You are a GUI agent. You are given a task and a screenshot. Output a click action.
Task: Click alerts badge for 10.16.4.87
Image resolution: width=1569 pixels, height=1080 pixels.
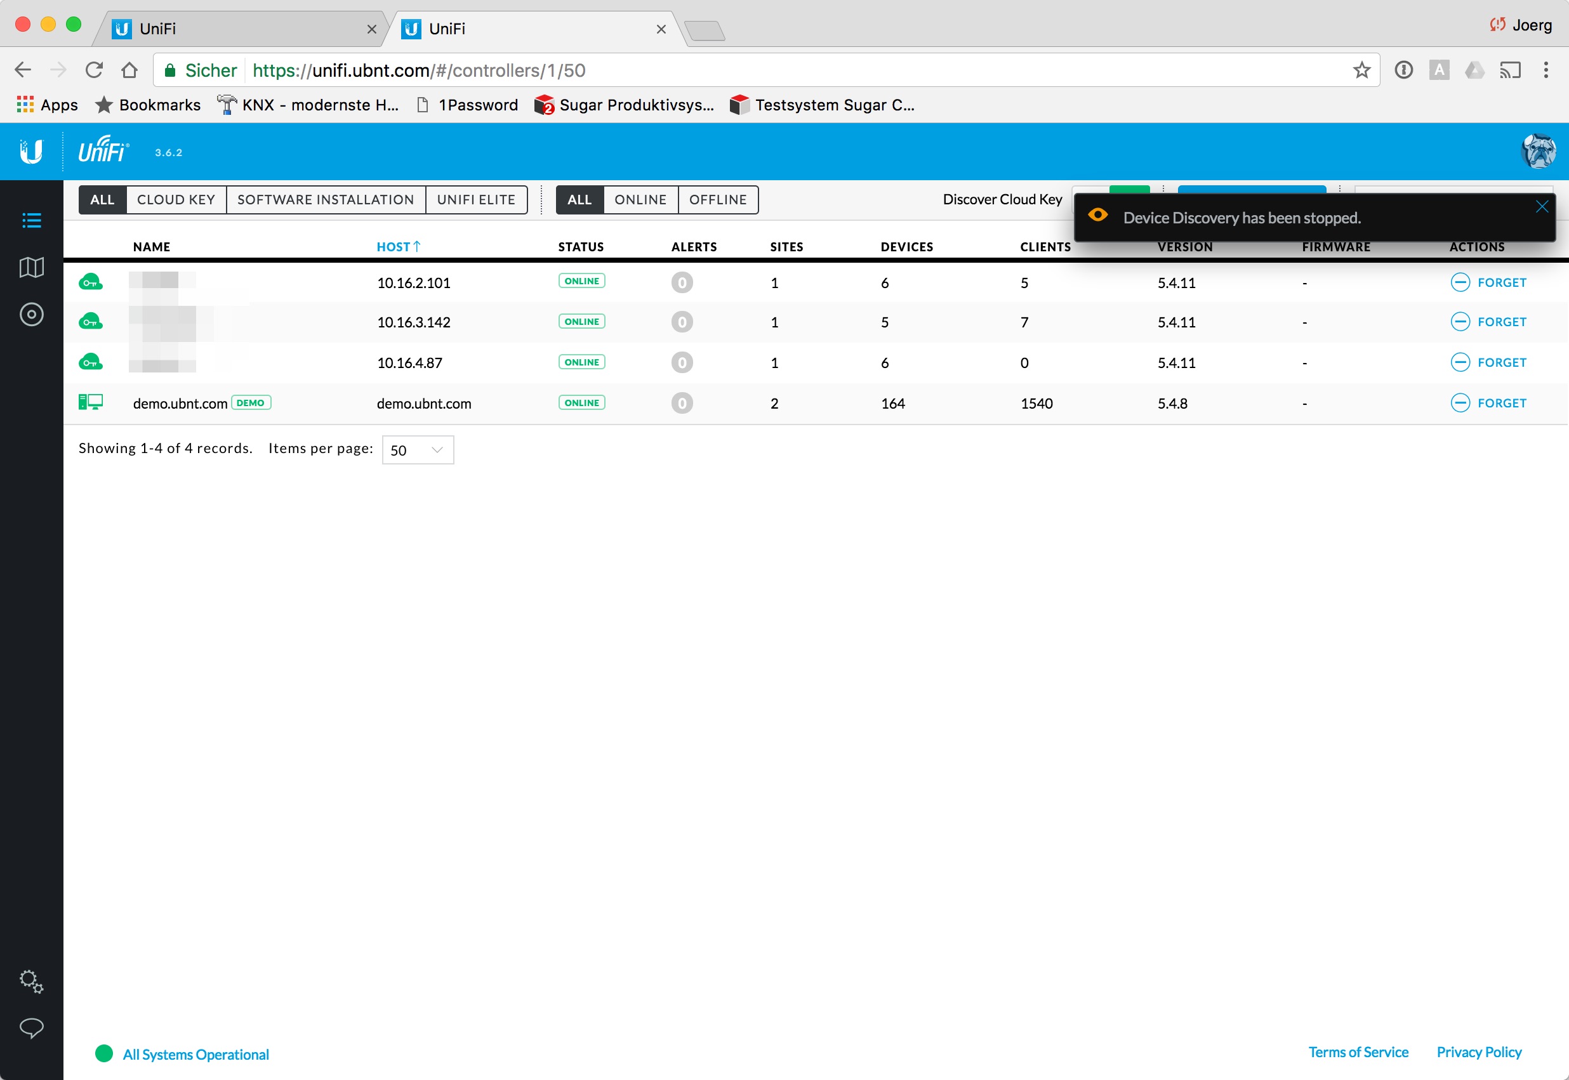tap(682, 363)
